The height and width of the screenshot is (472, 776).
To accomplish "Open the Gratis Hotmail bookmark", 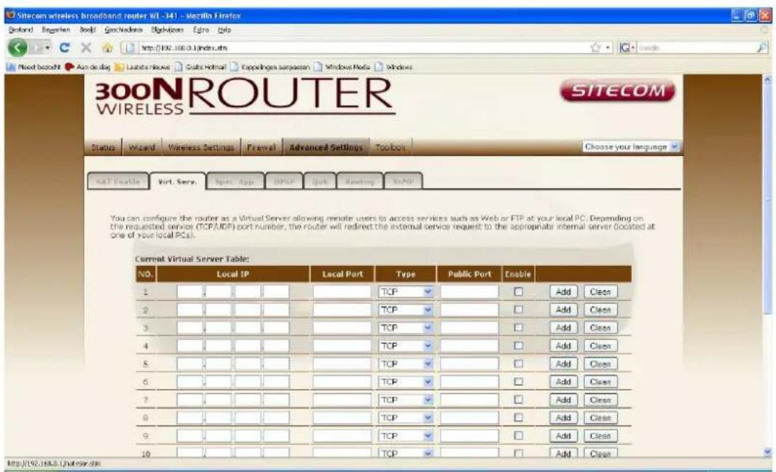I will [x=200, y=67].
